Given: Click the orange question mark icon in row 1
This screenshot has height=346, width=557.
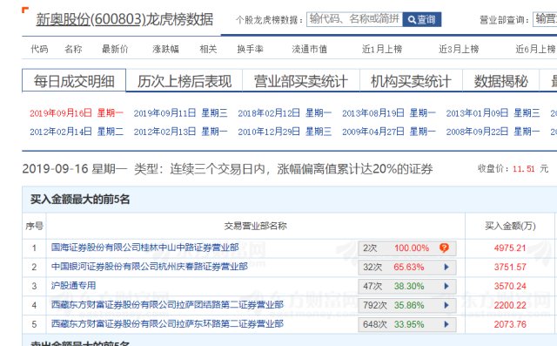Looking at the screenshot, I should [x=444, y=248].
